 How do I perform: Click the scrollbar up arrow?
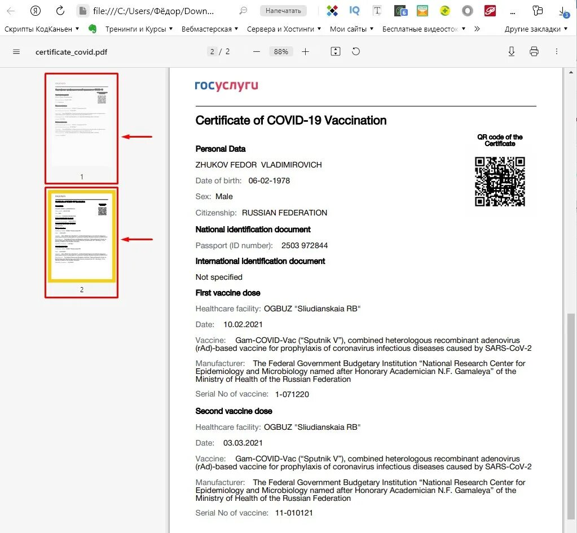[570, 72]
